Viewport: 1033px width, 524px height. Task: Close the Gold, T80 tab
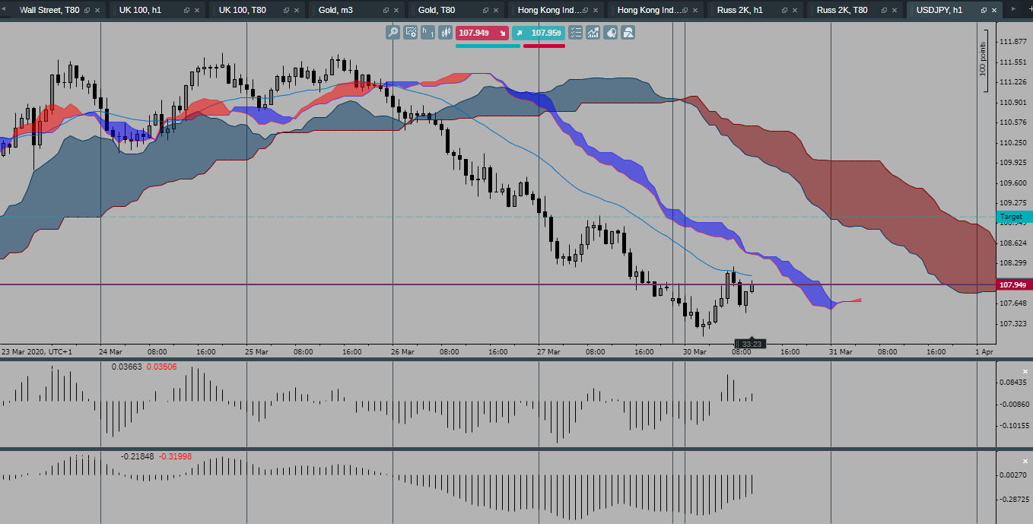tap(497, 11)
